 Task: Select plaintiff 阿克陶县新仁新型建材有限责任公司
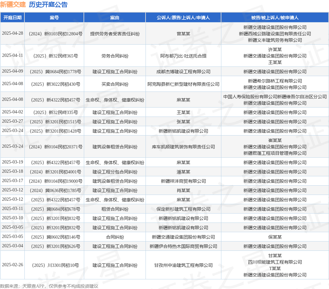pos(183,84)
